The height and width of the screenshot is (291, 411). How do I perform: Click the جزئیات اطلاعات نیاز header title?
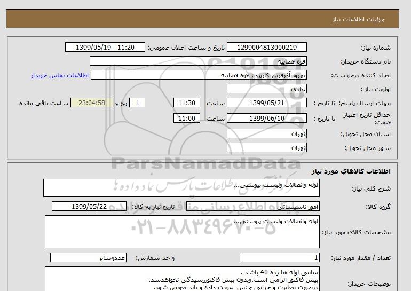pos(358,19)
